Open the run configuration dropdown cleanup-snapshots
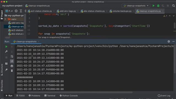The width and height of the screenshot is (176, 99). (136, 6)
